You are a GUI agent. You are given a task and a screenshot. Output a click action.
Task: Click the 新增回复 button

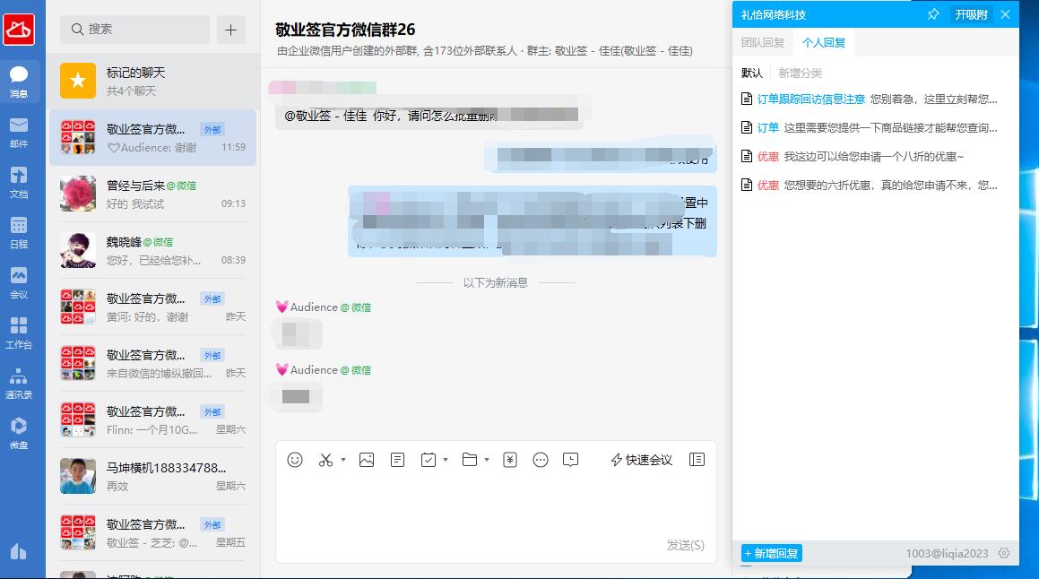tap(770, 553)
